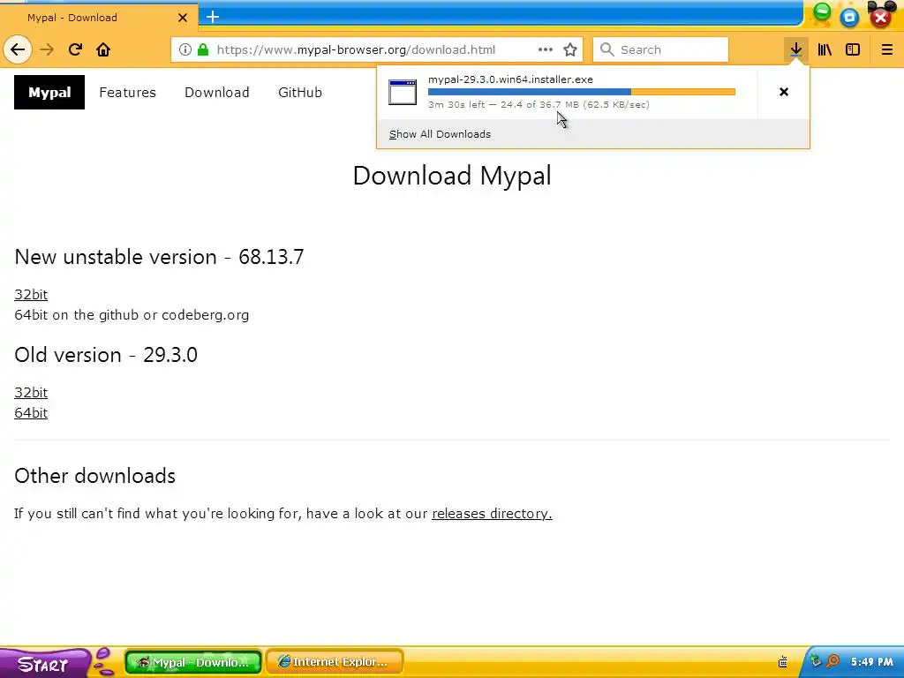Viewport: 904px width, 678px height.
Task: Open the hamburger application menu
Action: pyautogui.click(x=886, y=49)
